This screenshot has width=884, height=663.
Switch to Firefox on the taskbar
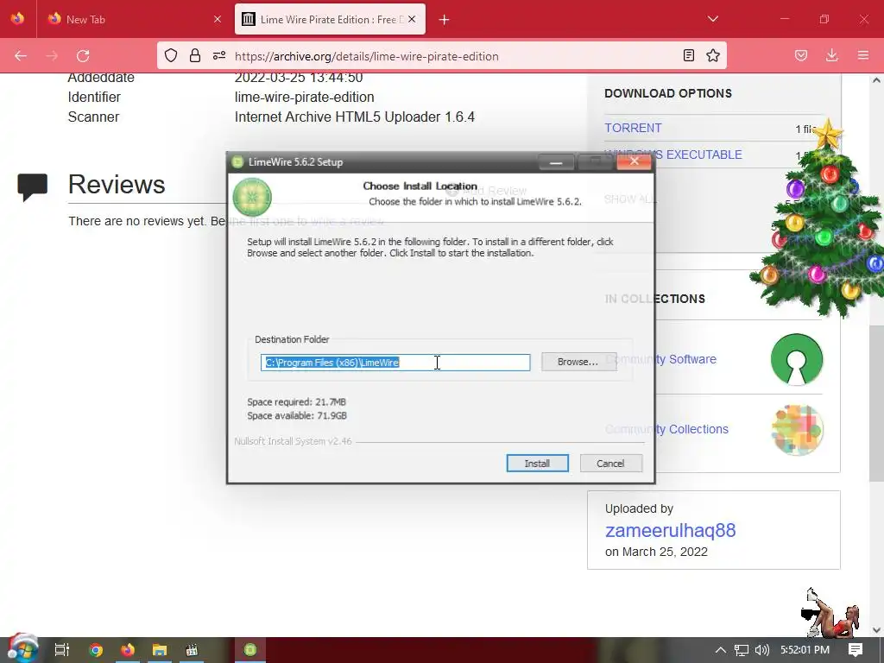pyautogui.click(x=128, y=650)
